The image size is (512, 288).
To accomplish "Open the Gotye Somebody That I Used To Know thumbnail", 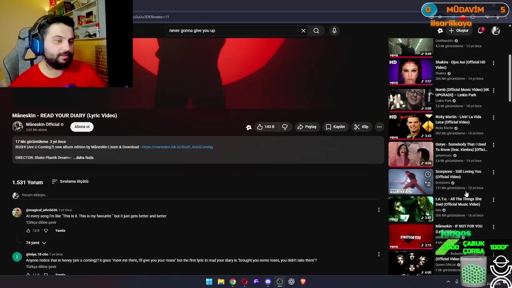I will [x=410, y=154].
